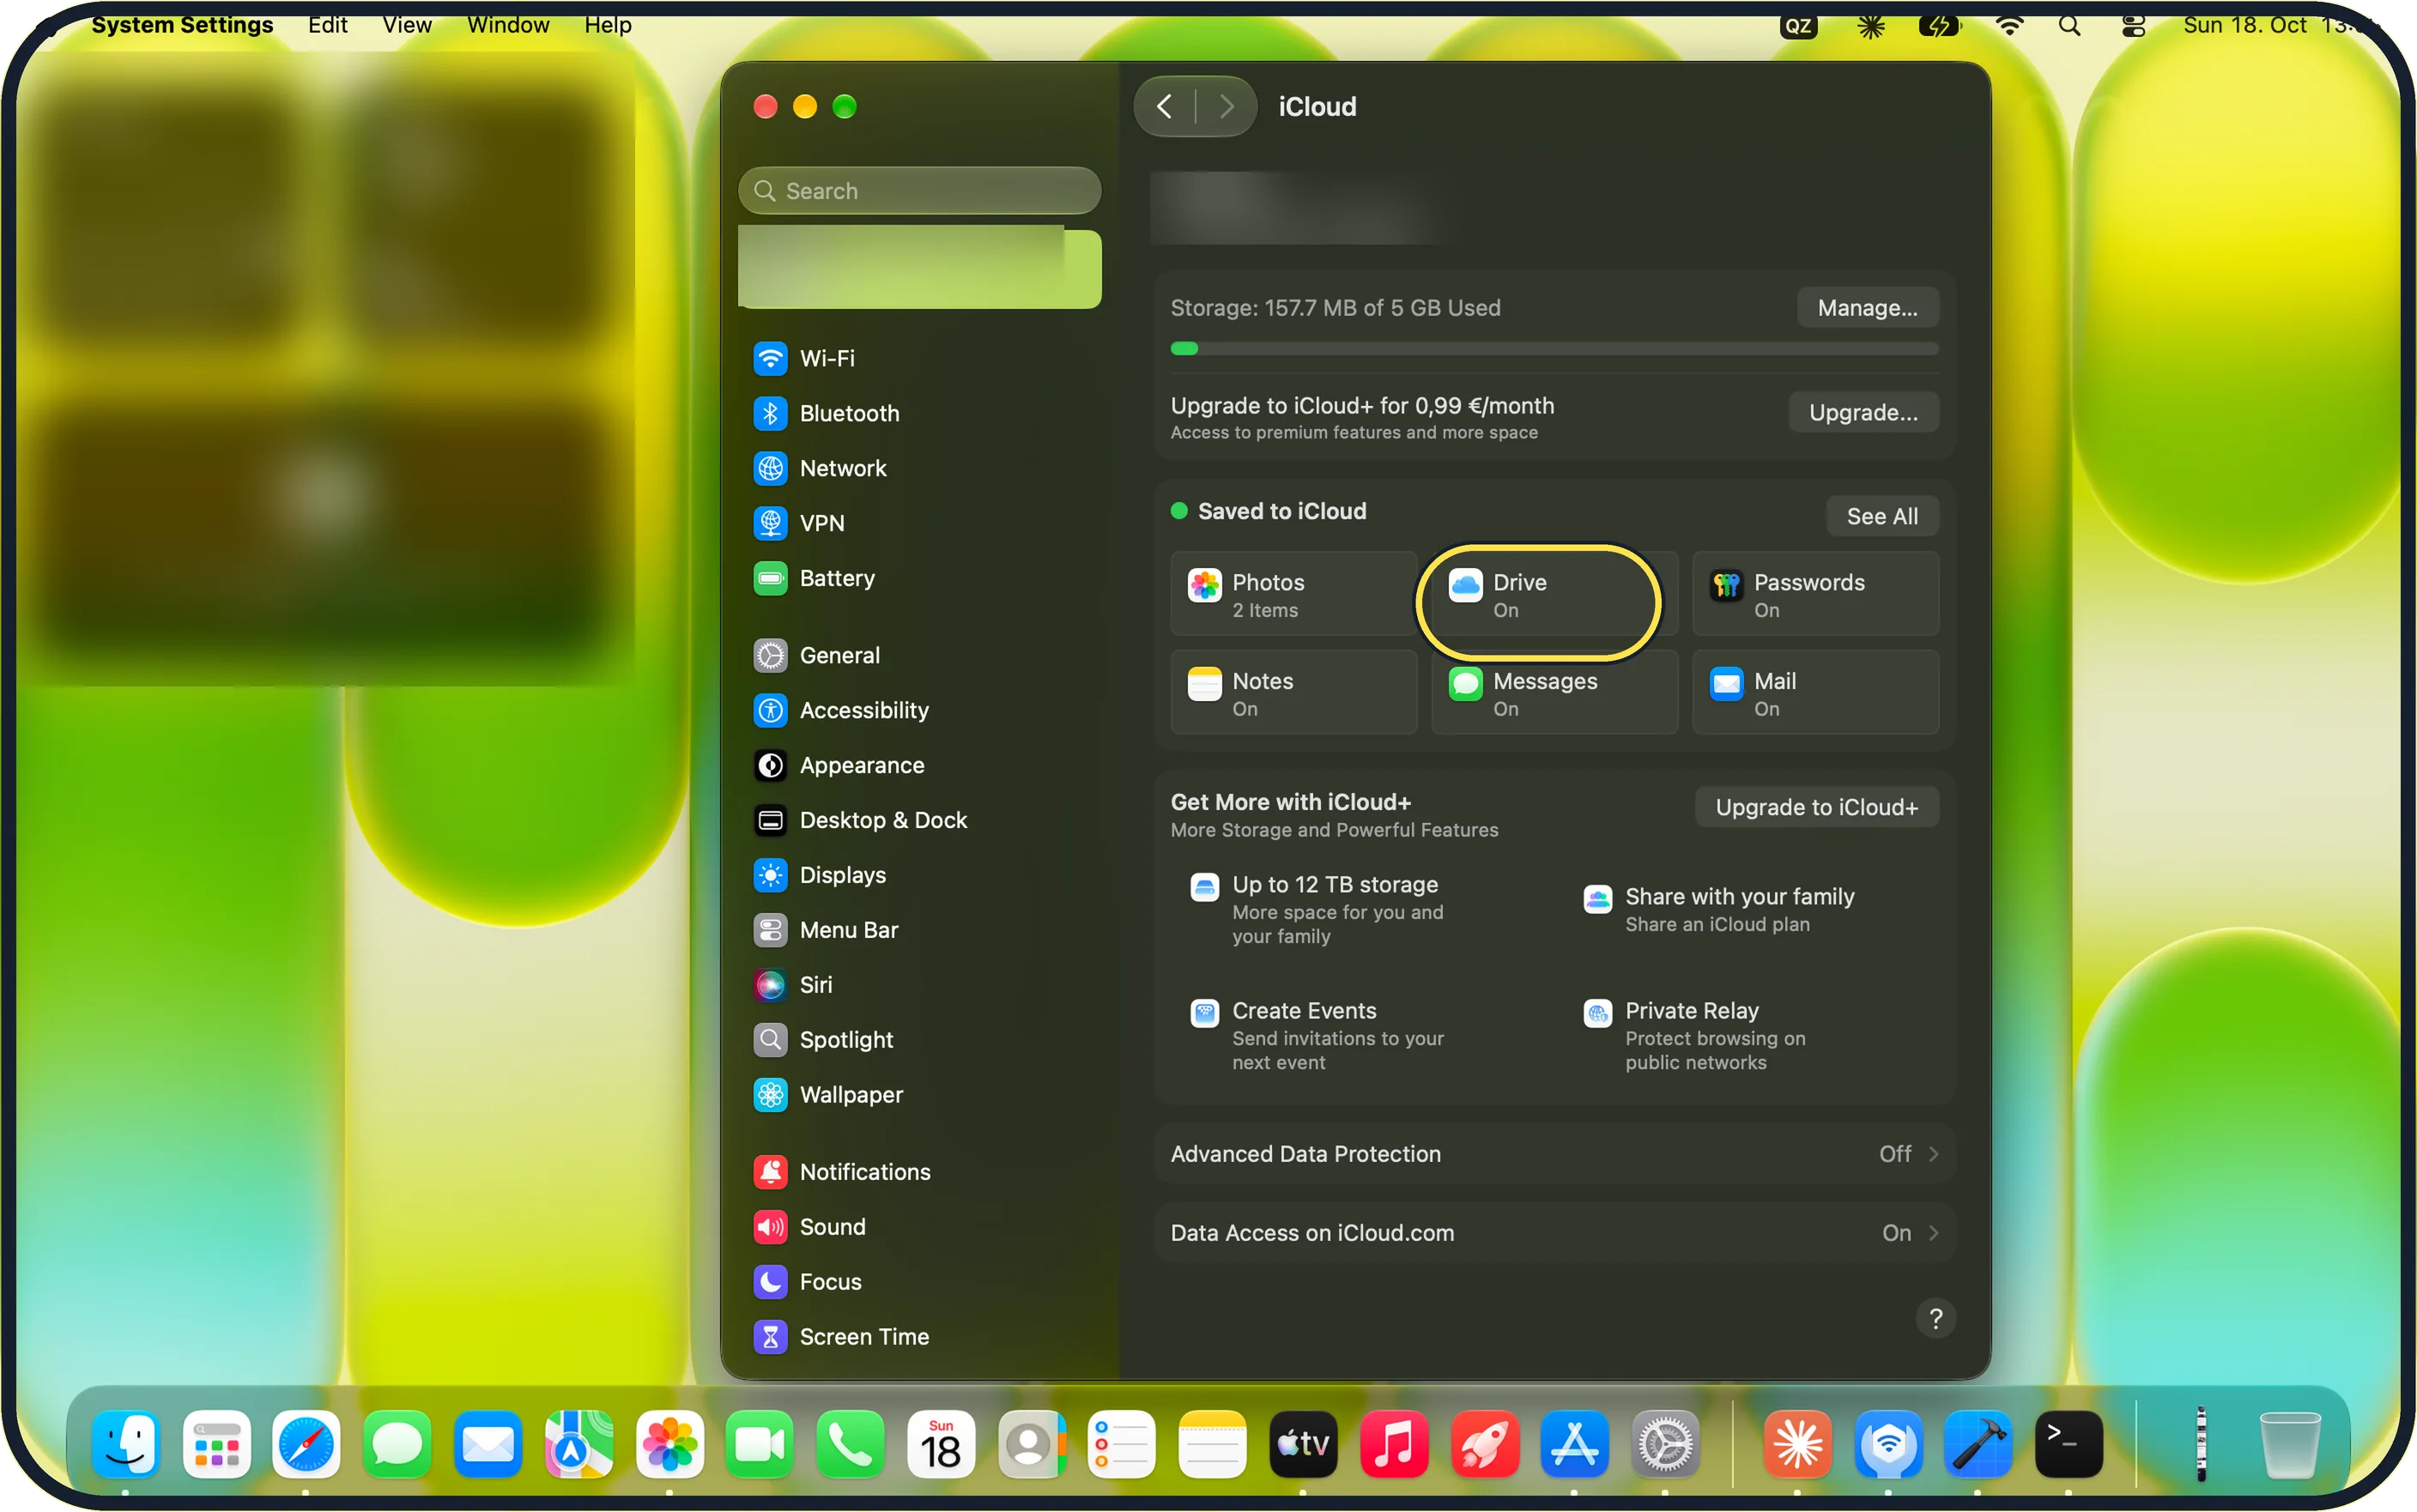Click the Manage... storage button
This screenshot has height=1512, width=2417.
[1867, 308]
